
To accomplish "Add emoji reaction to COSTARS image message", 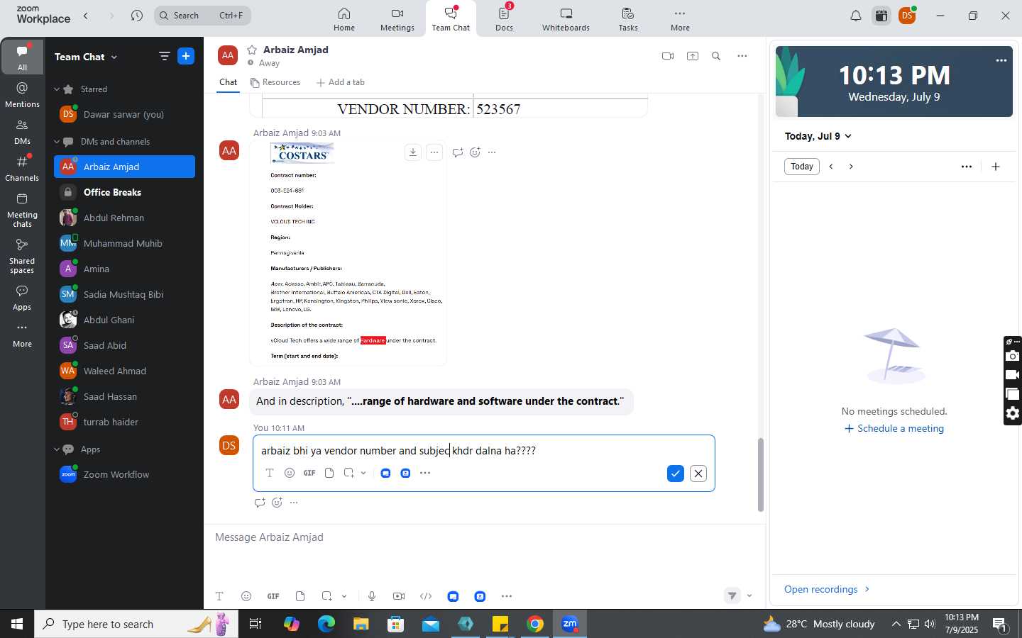I will click(x=475, y=152).
